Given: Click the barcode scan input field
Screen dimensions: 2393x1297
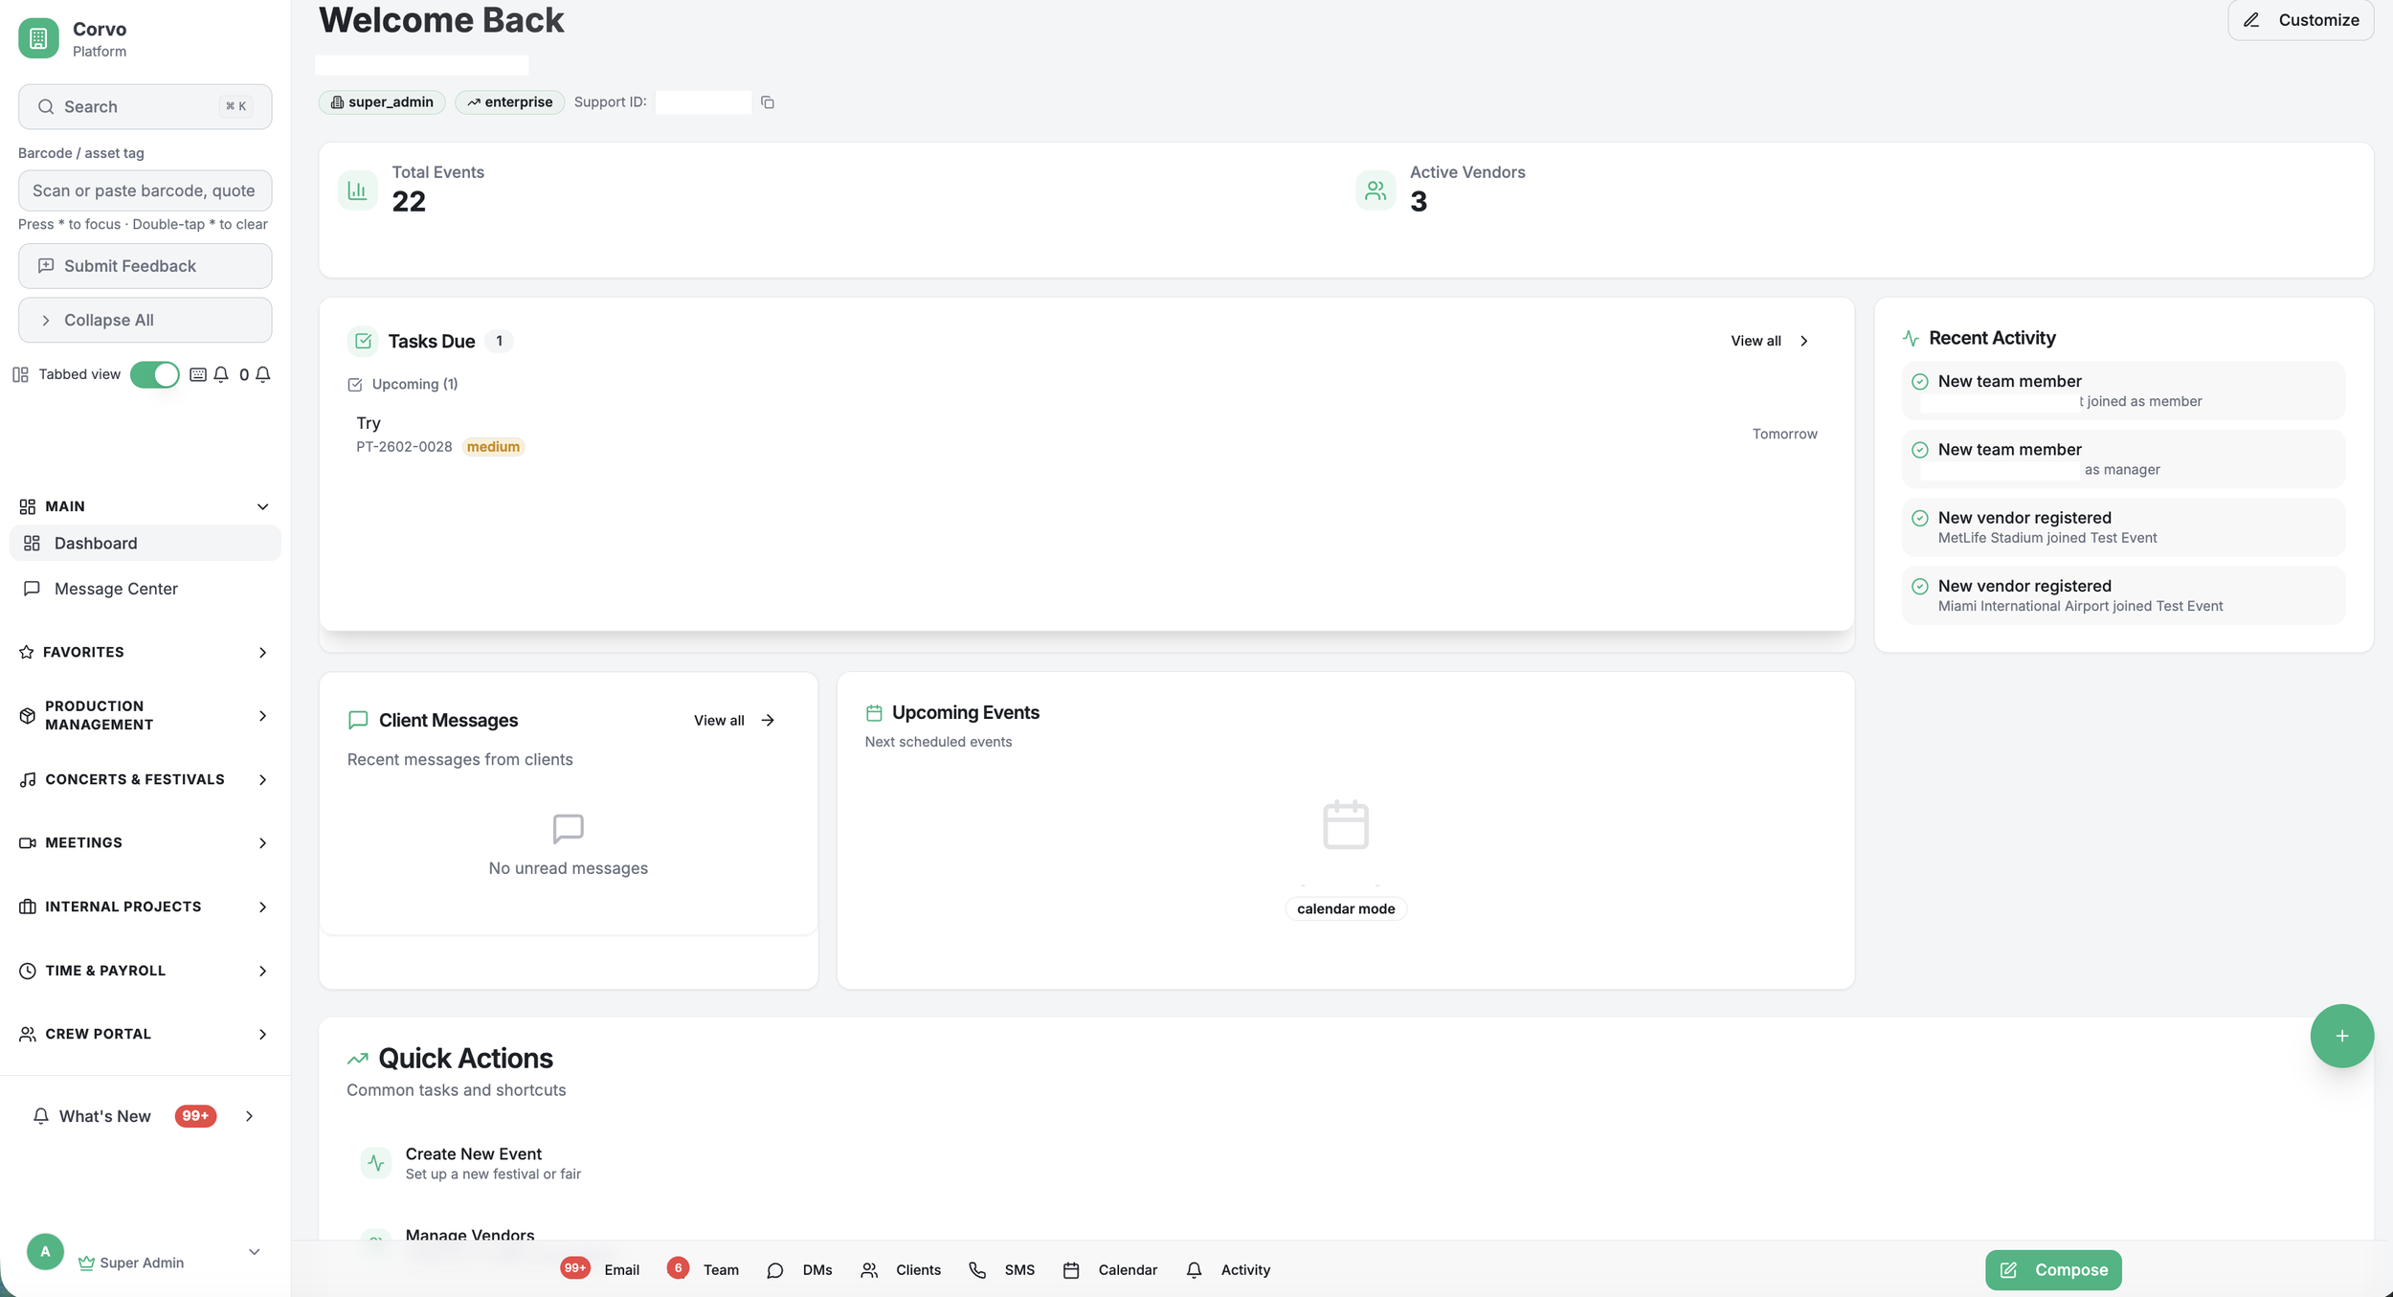Looking at the screenshot, I should [x=145, y=190].
